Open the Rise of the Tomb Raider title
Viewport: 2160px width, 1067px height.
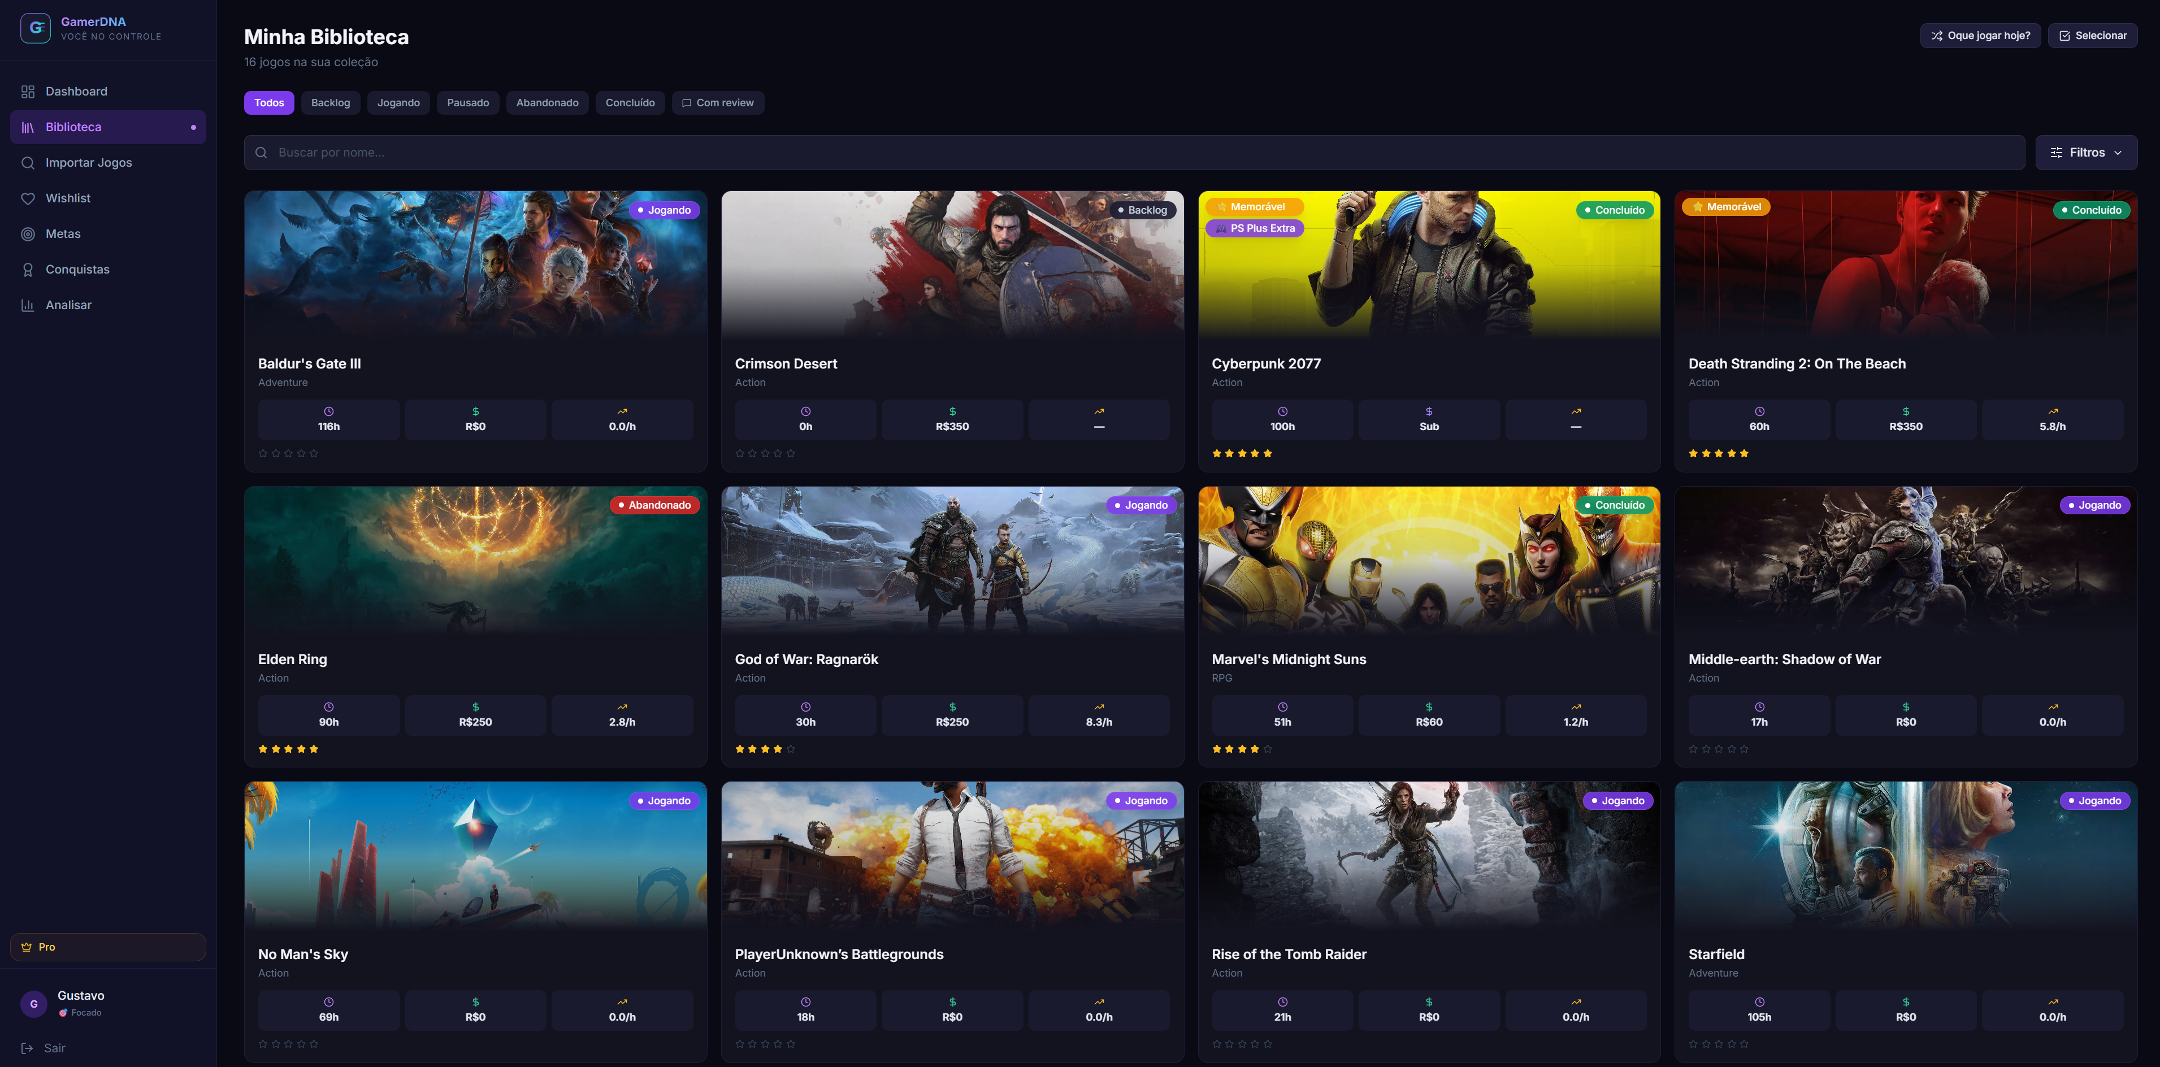coord(1289,955)
